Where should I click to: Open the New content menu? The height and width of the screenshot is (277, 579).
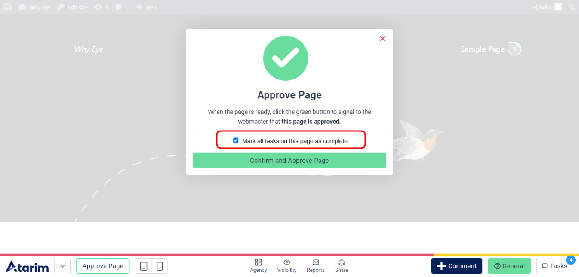tap(147, 7)
